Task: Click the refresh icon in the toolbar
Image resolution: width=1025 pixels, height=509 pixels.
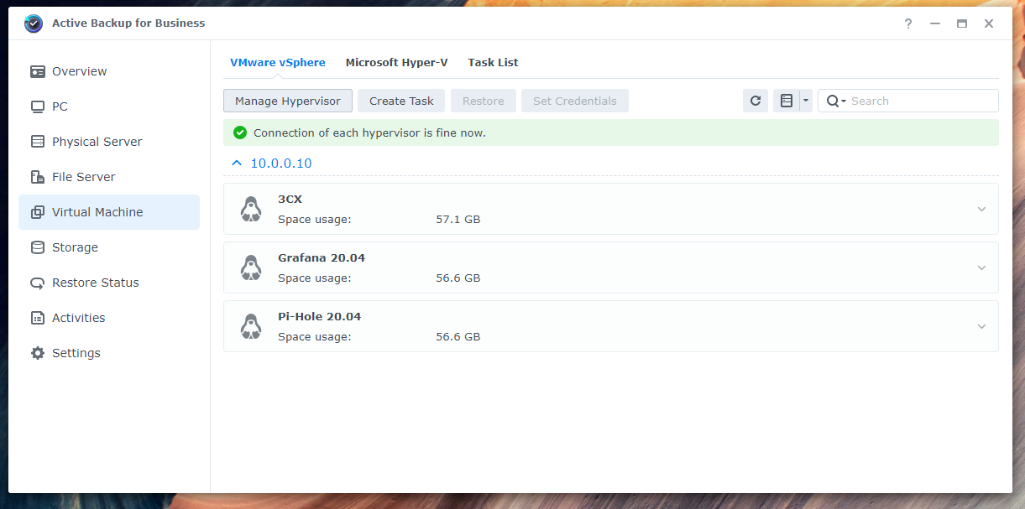Action: click(756, 101)
